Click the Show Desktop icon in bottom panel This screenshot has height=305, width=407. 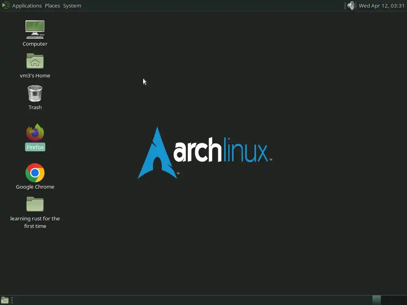pyautogui.click(x=5, y=300)
